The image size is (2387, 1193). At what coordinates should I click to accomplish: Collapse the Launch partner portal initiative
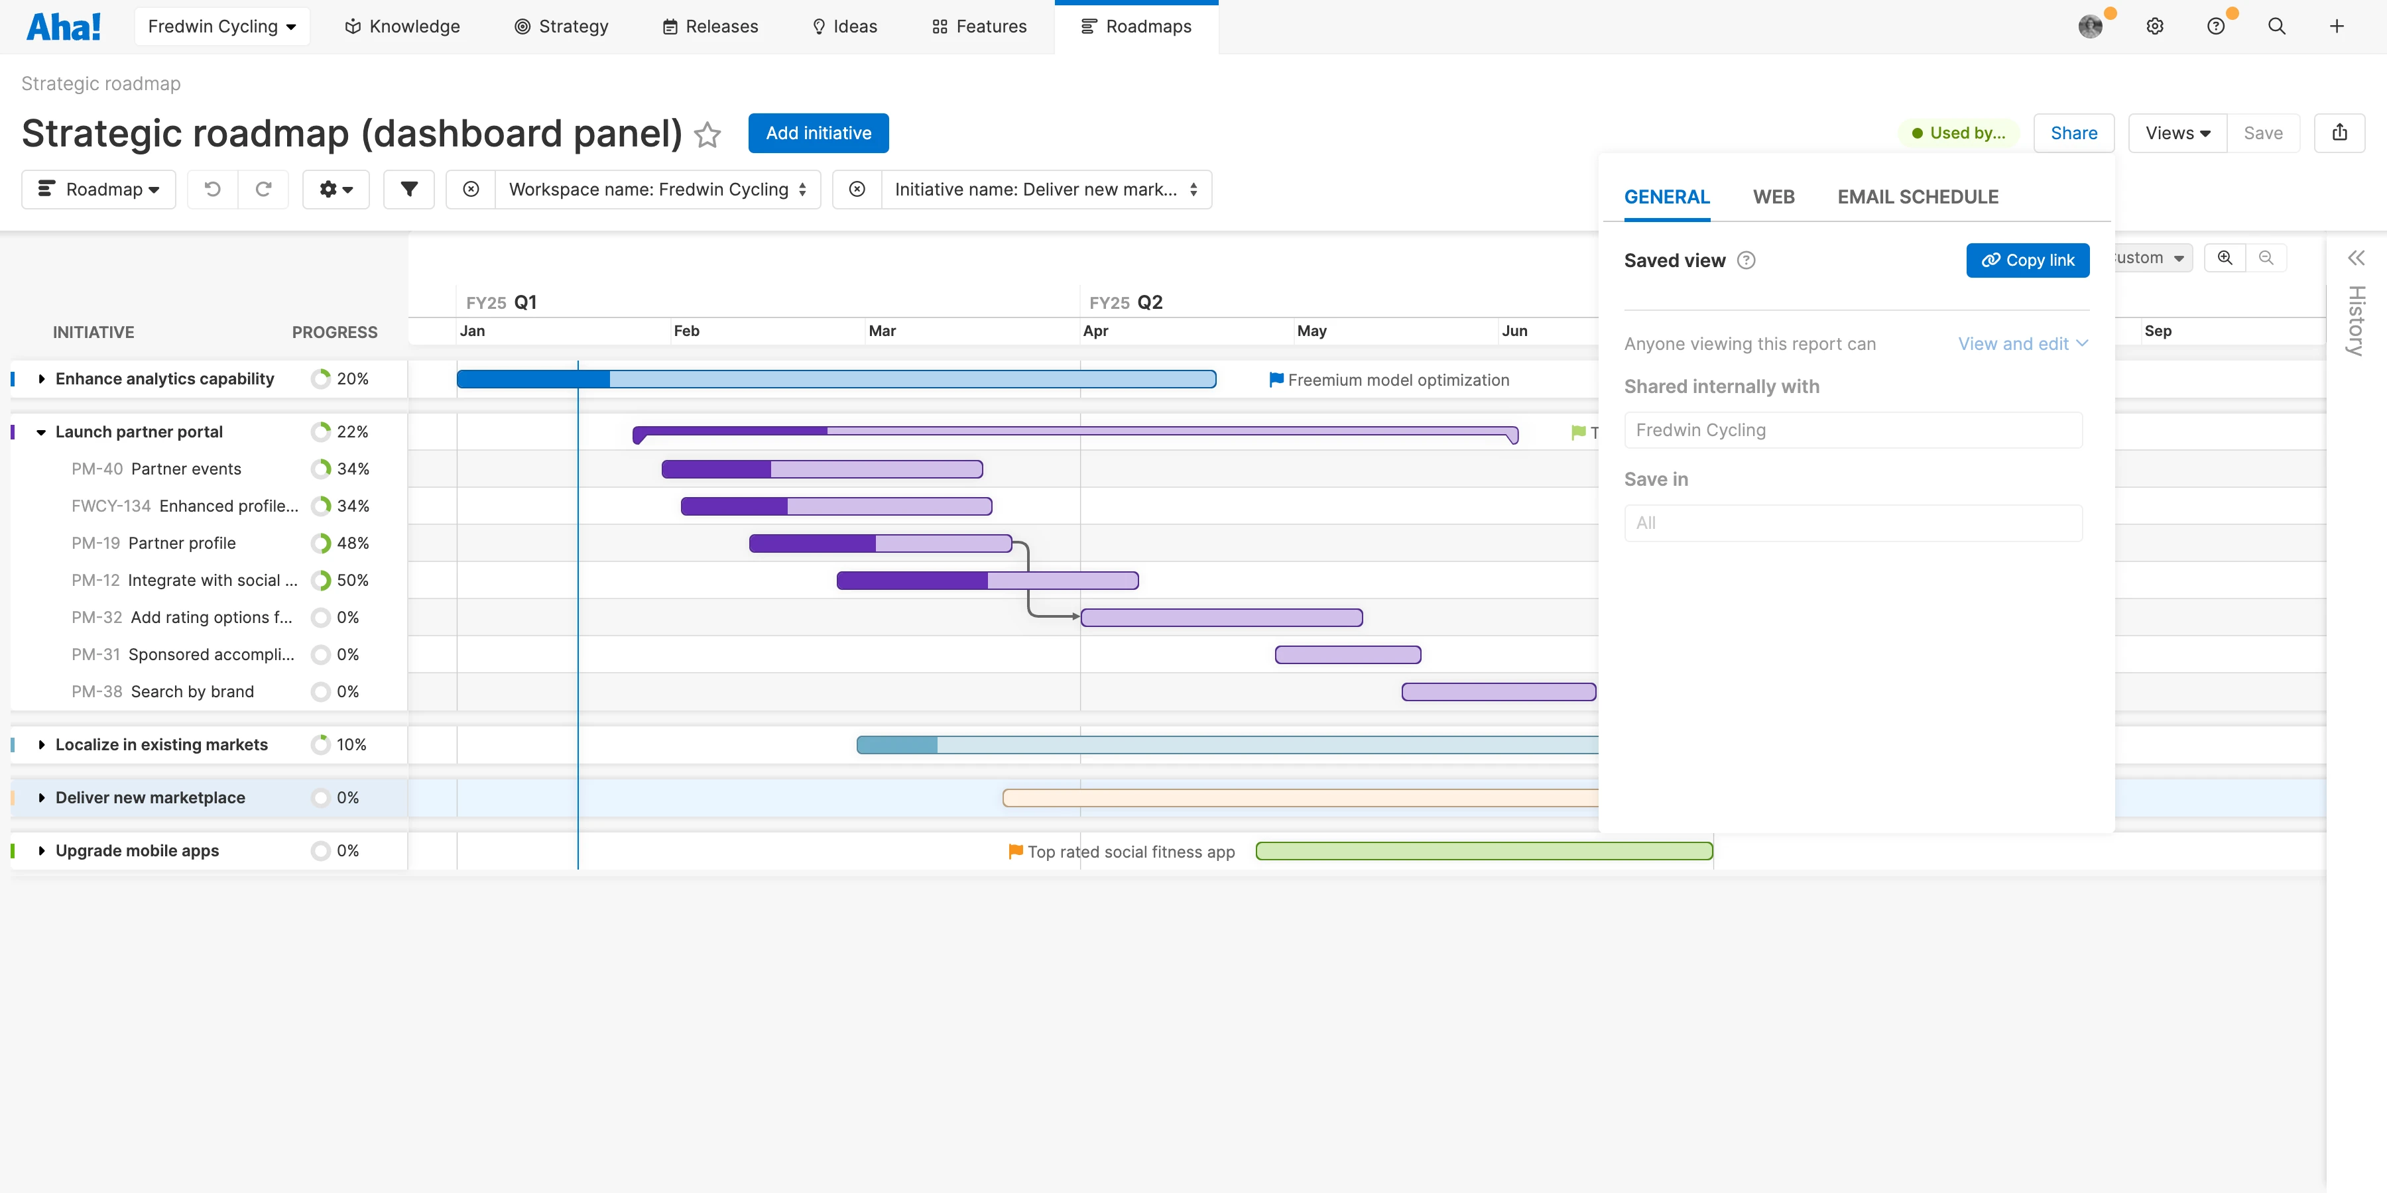click(40, 431)
